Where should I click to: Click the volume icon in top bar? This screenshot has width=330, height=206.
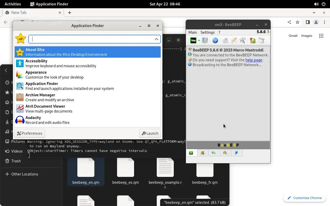[x=316, y=4]
